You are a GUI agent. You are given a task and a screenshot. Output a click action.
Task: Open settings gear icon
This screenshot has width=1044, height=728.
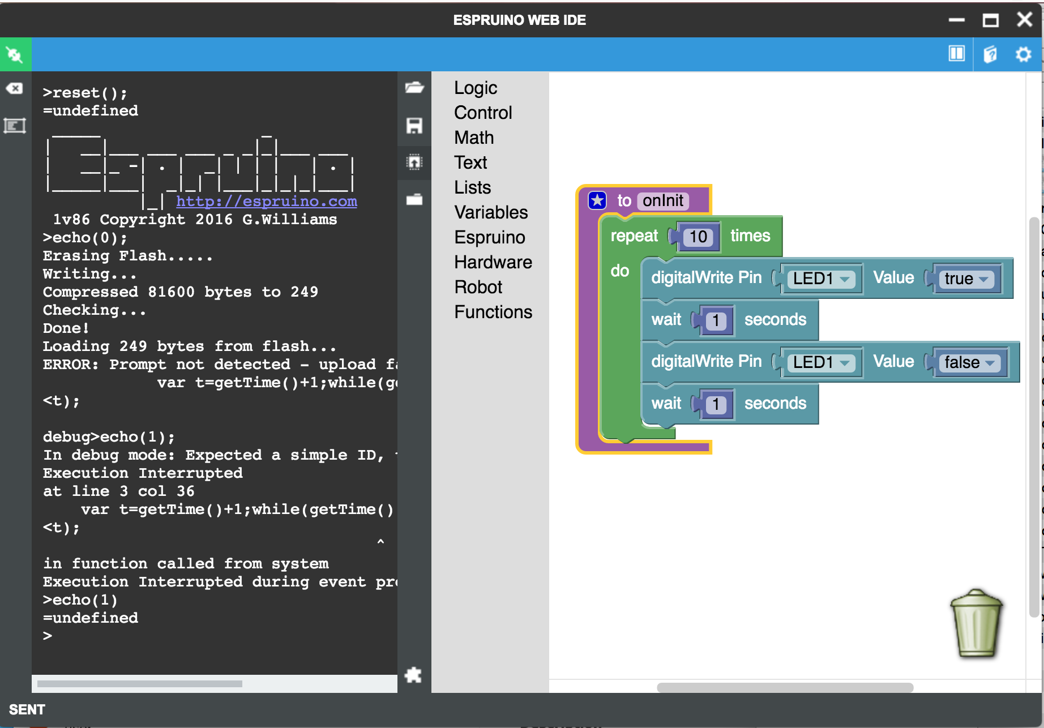point(1023,54)
